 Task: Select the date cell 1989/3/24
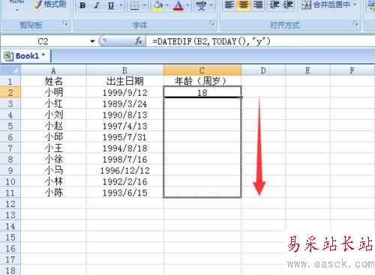(x=124, y=103)
